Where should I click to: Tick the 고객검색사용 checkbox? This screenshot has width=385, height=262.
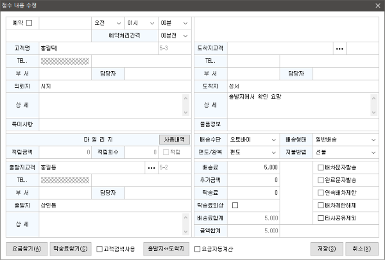[99, 249]
